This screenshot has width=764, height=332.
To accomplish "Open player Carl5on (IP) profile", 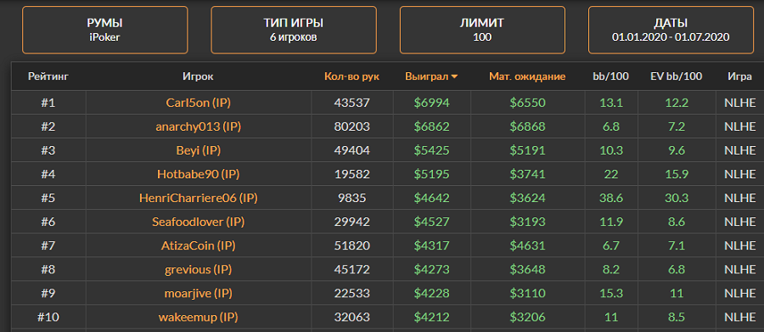I will 199,103.
